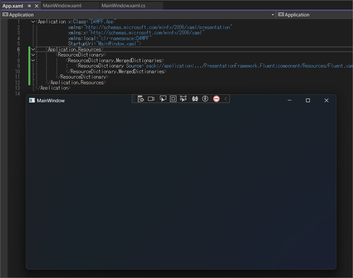
Task: Click the red no-entry indicator icon
Action: click(x=216, y=99)
